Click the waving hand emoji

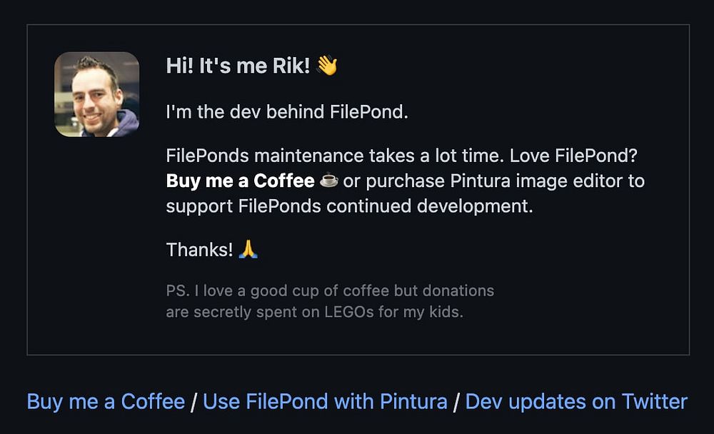tap(327, 65)
